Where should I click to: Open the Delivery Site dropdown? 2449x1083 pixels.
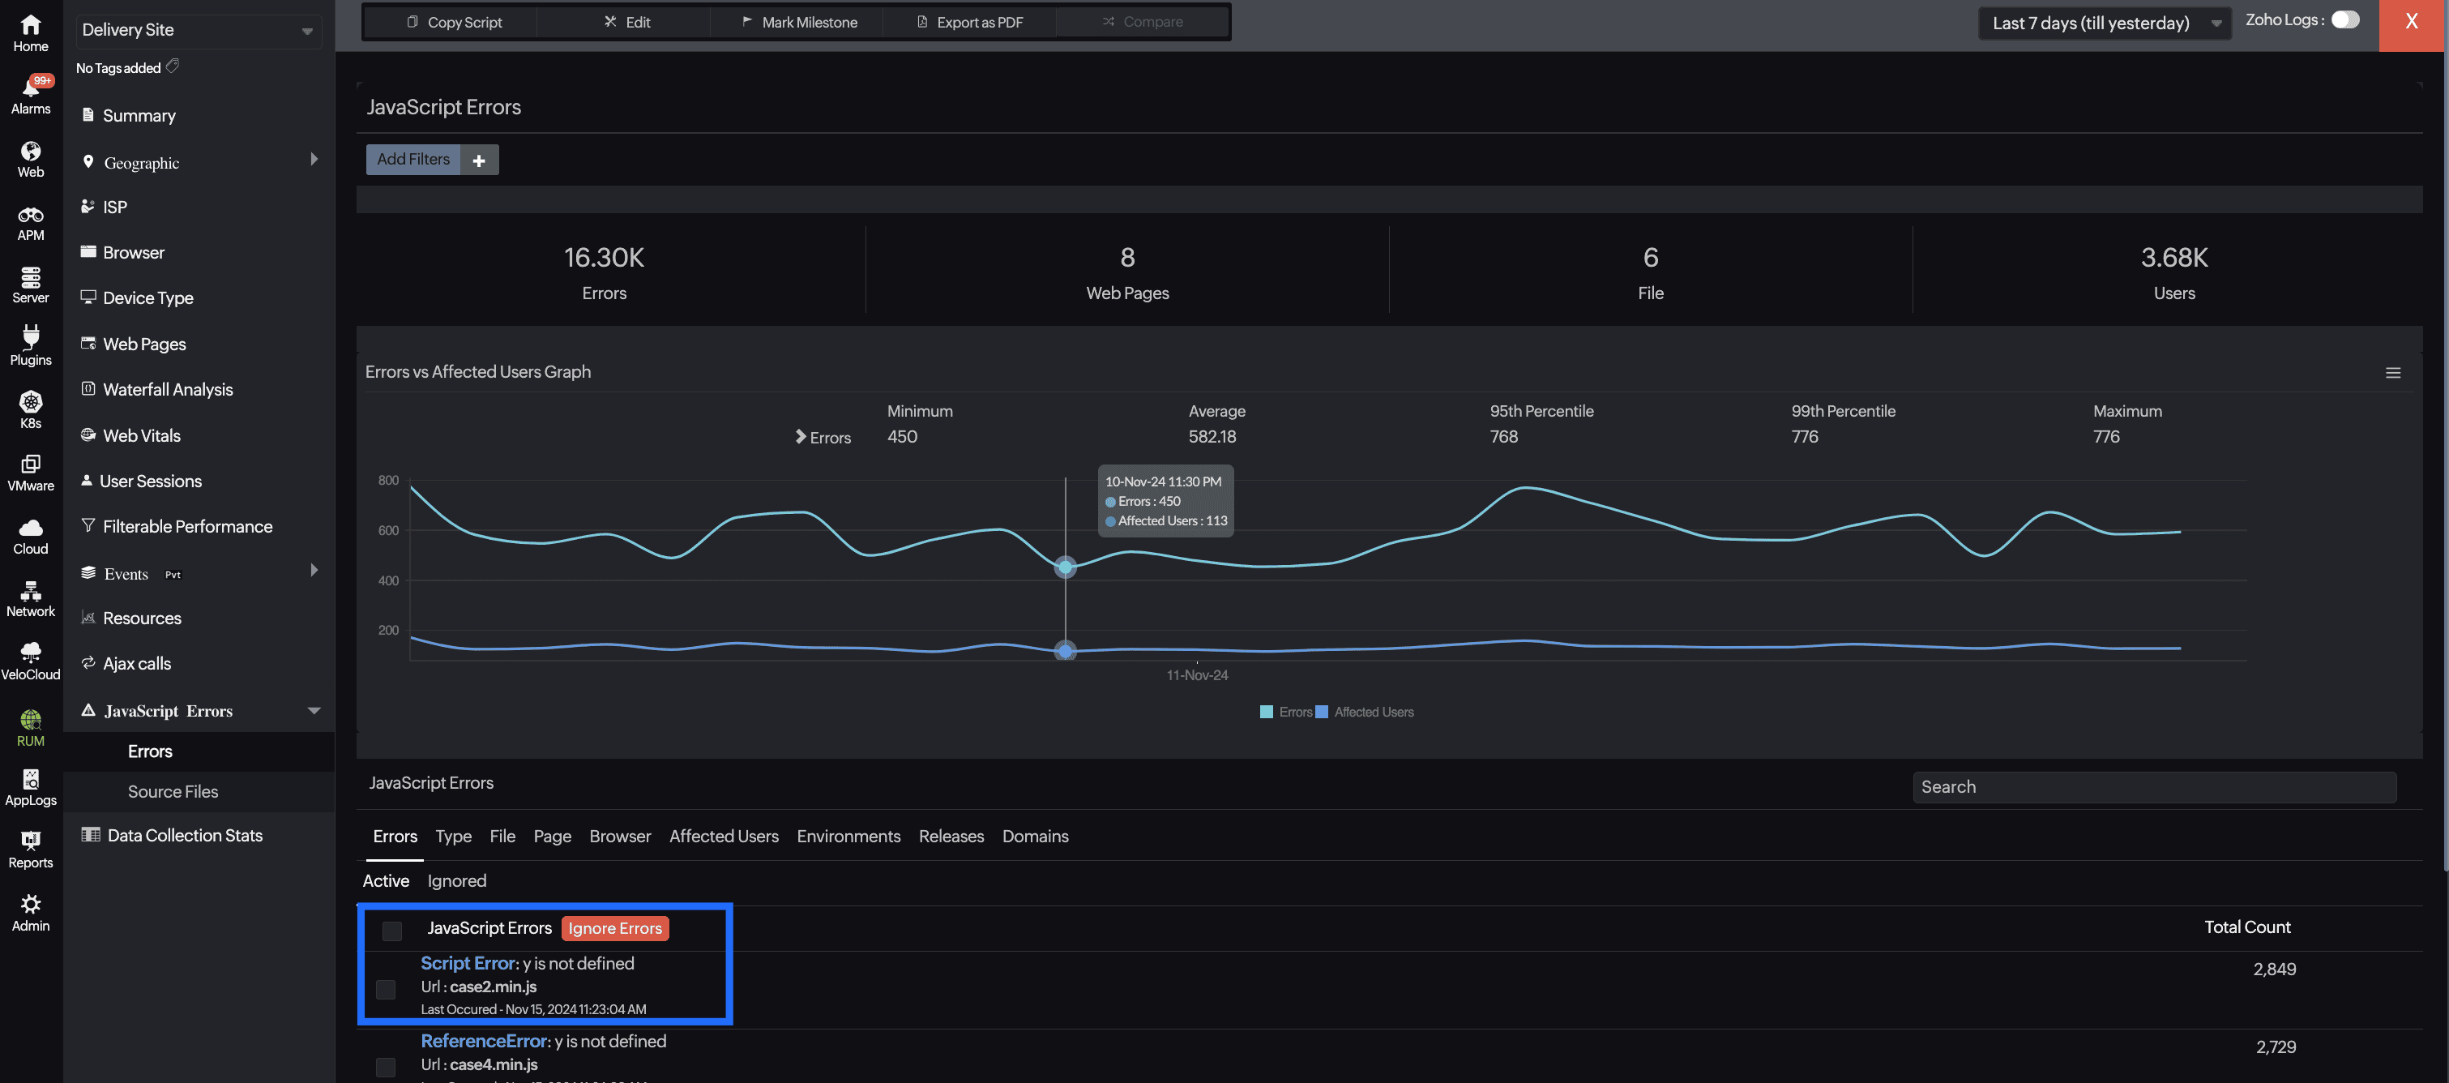coord(197,31)
